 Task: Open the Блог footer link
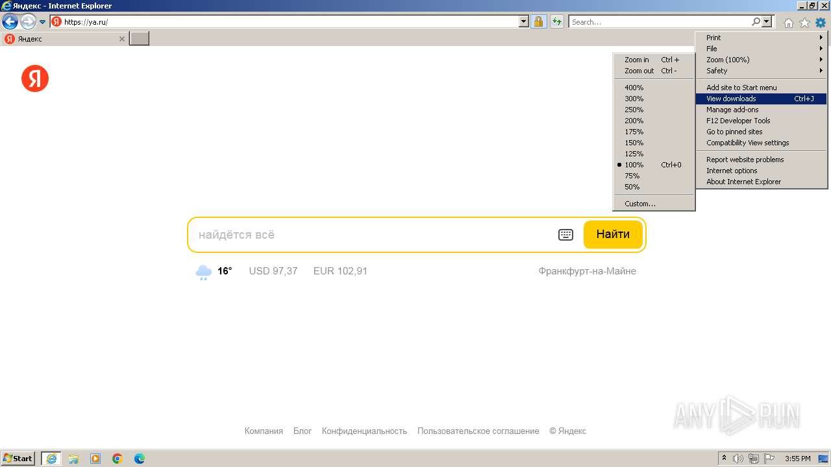303,431
